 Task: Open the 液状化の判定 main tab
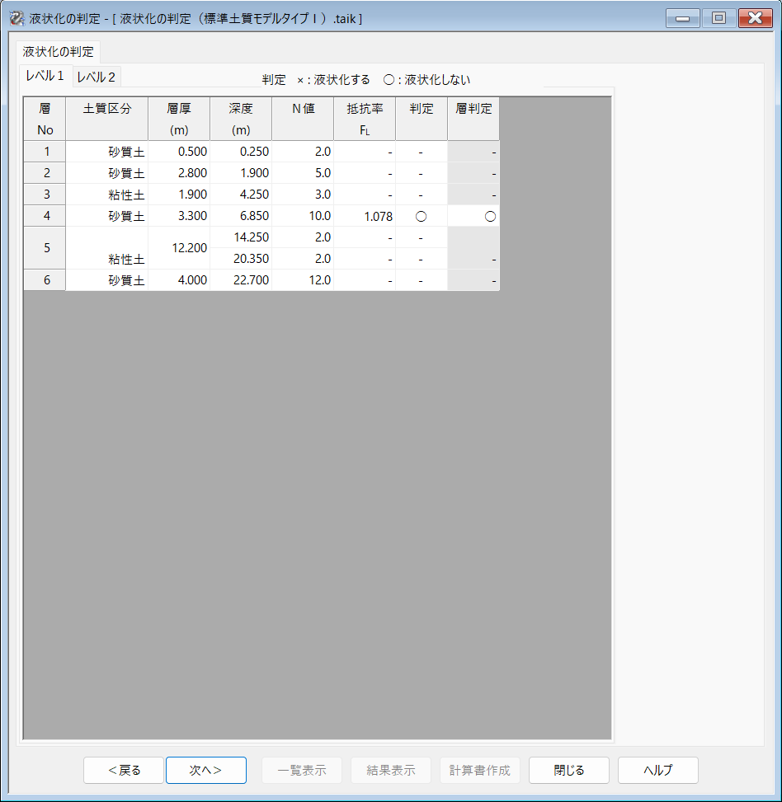tap(59, 51)
